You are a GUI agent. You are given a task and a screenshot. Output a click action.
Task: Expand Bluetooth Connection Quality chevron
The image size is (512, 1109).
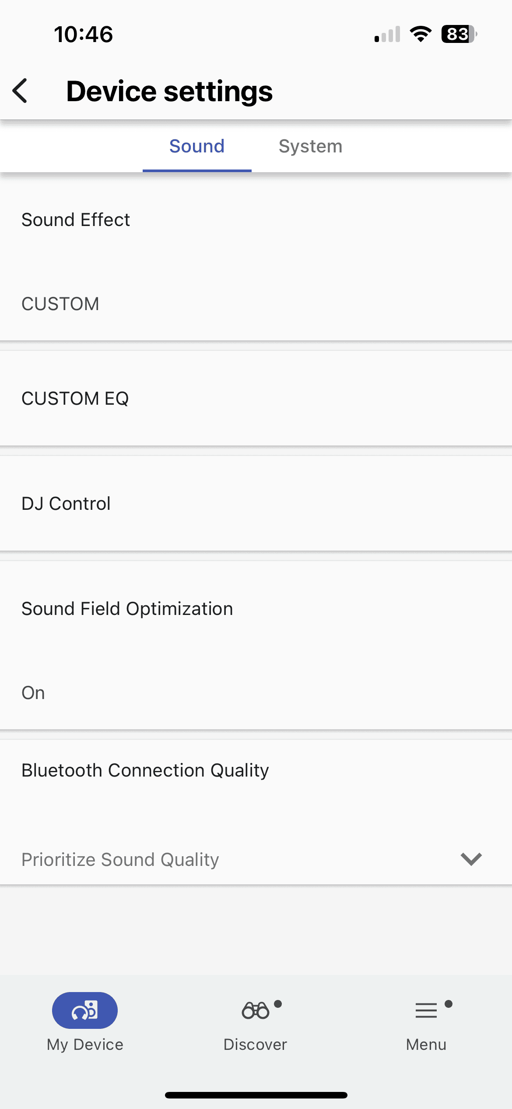pos(471,859)
